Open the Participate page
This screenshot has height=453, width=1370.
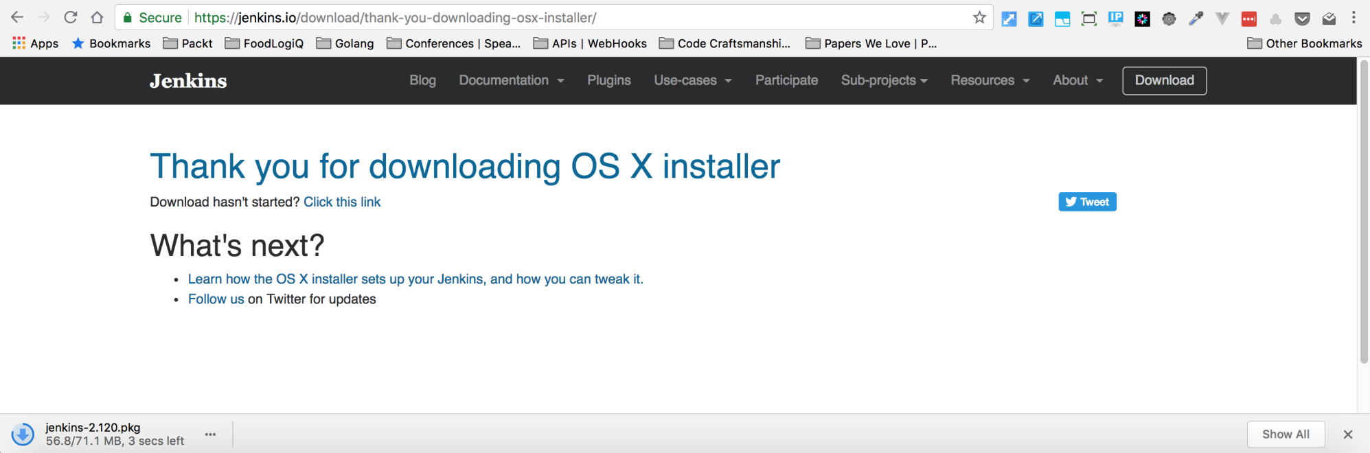pyautogui.click(x=787, y=80)
